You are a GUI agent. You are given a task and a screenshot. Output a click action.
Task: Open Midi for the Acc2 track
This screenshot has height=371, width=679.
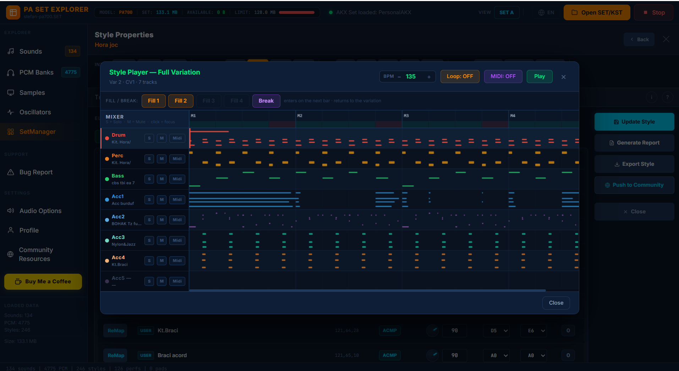tap(177, 220)
